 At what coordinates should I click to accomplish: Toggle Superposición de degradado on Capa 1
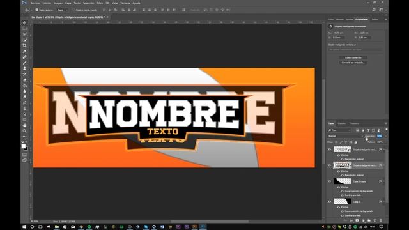tap(342, 211)
